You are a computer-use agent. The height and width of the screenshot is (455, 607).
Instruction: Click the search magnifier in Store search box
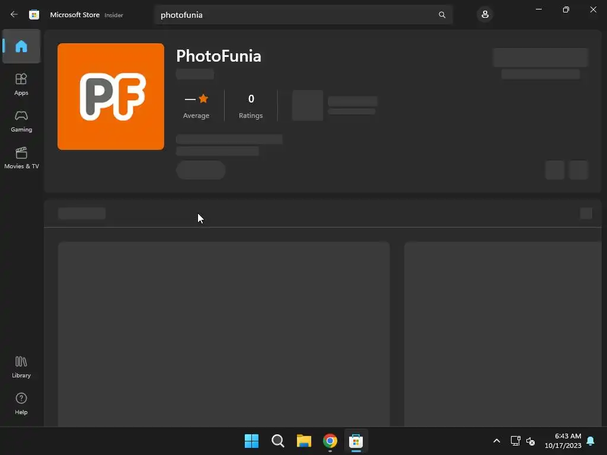coord(442,15)
